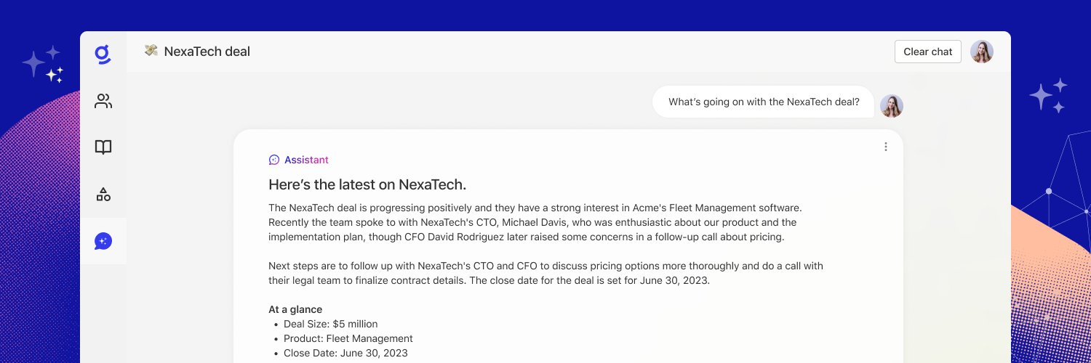This screenshot has width=1091, height=363.
Task: Open the chat assistant sidebar icon
Action: [103, 241]
